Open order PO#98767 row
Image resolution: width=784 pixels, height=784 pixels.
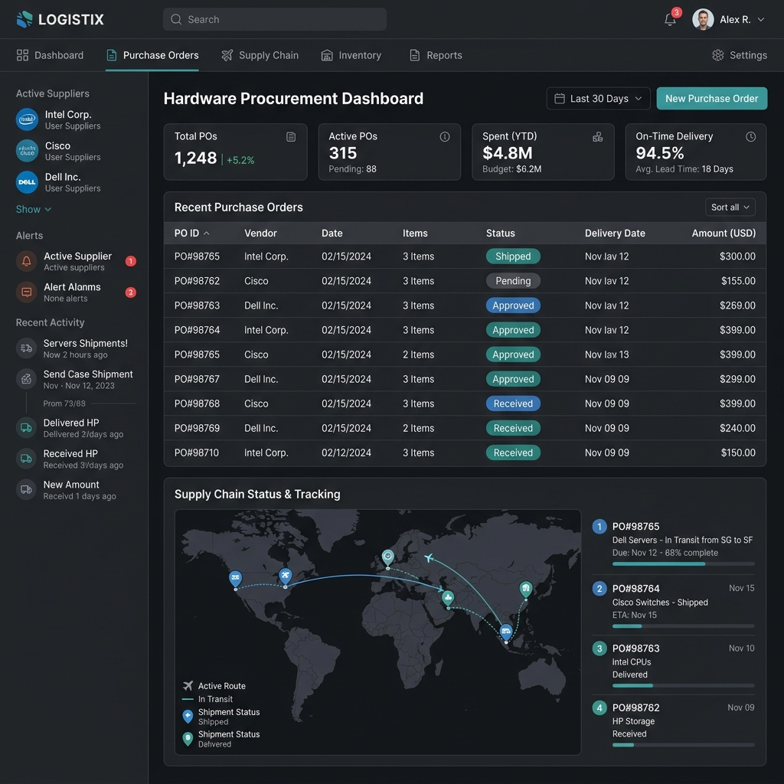point(465,378)
